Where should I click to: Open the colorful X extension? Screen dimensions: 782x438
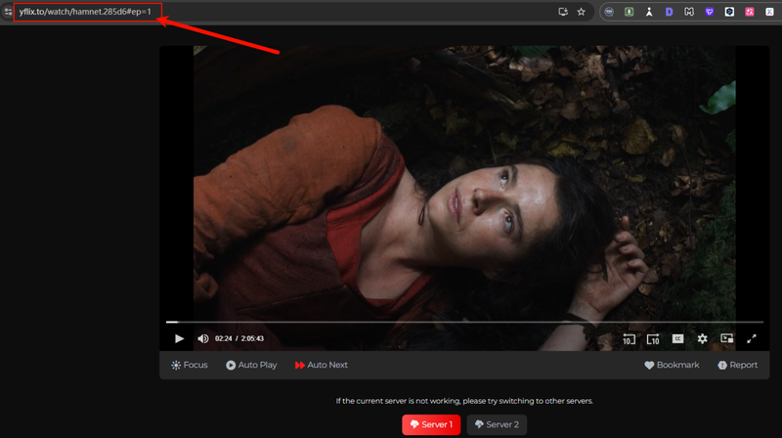pos(769,12)
